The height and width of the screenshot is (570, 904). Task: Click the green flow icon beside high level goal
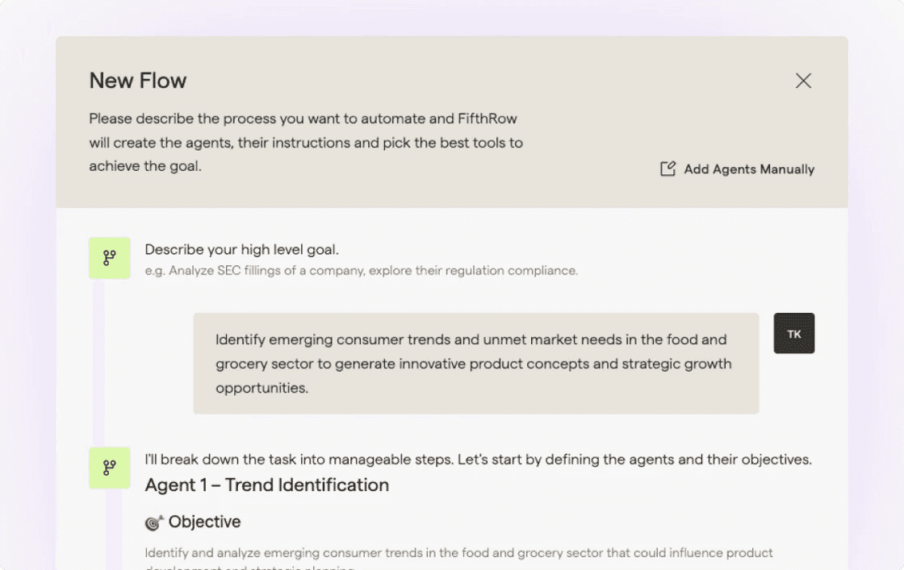[x=110, y=258]
